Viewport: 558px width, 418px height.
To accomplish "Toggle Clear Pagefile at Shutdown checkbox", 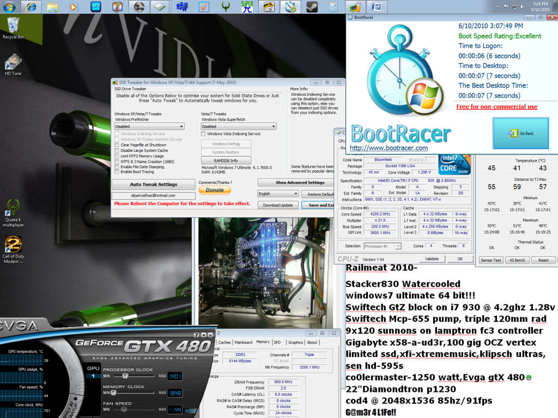I will click(117, 145).
